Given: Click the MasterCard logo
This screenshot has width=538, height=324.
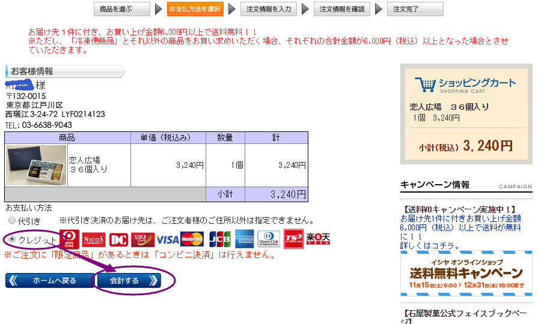Looking at the screenshot, I should (192, 239).
